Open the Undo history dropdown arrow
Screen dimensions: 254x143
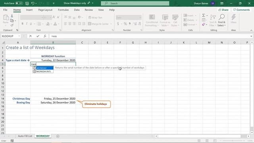(x=36, y=4)
